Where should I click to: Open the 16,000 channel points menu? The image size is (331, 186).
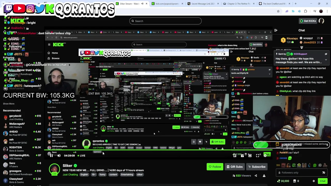283,181
